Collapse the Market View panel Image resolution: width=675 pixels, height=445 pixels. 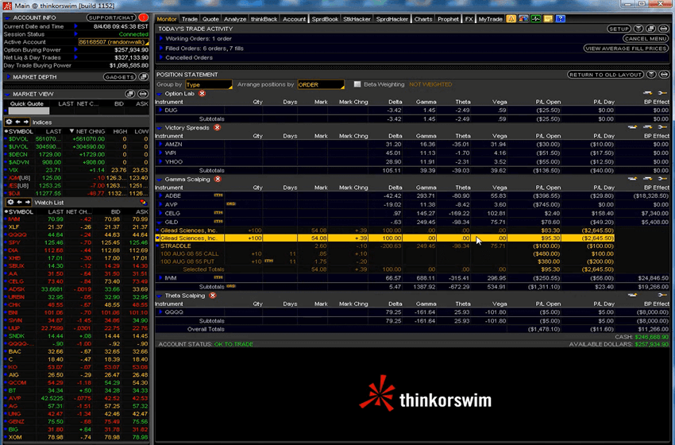(7, 94)
